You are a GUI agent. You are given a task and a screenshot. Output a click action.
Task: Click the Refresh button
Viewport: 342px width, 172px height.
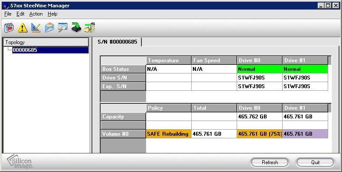click(270, 162)
